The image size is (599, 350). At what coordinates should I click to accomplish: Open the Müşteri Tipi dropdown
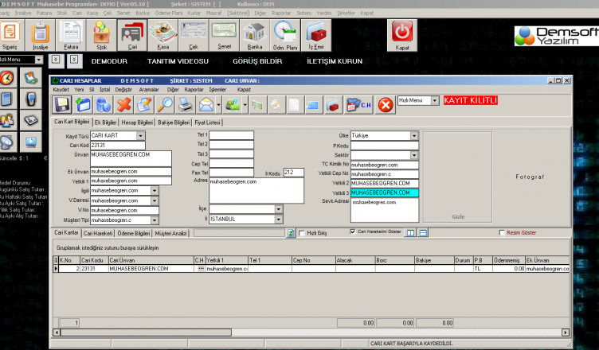tap(155, 220)
